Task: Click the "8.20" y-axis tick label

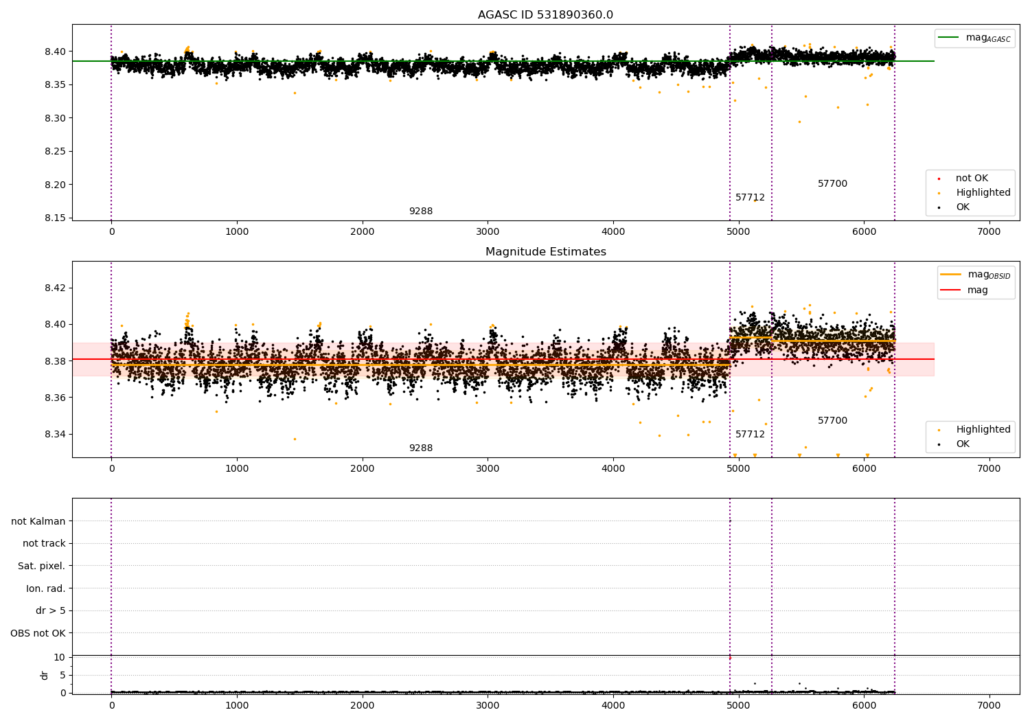Action: coord(55,185)
